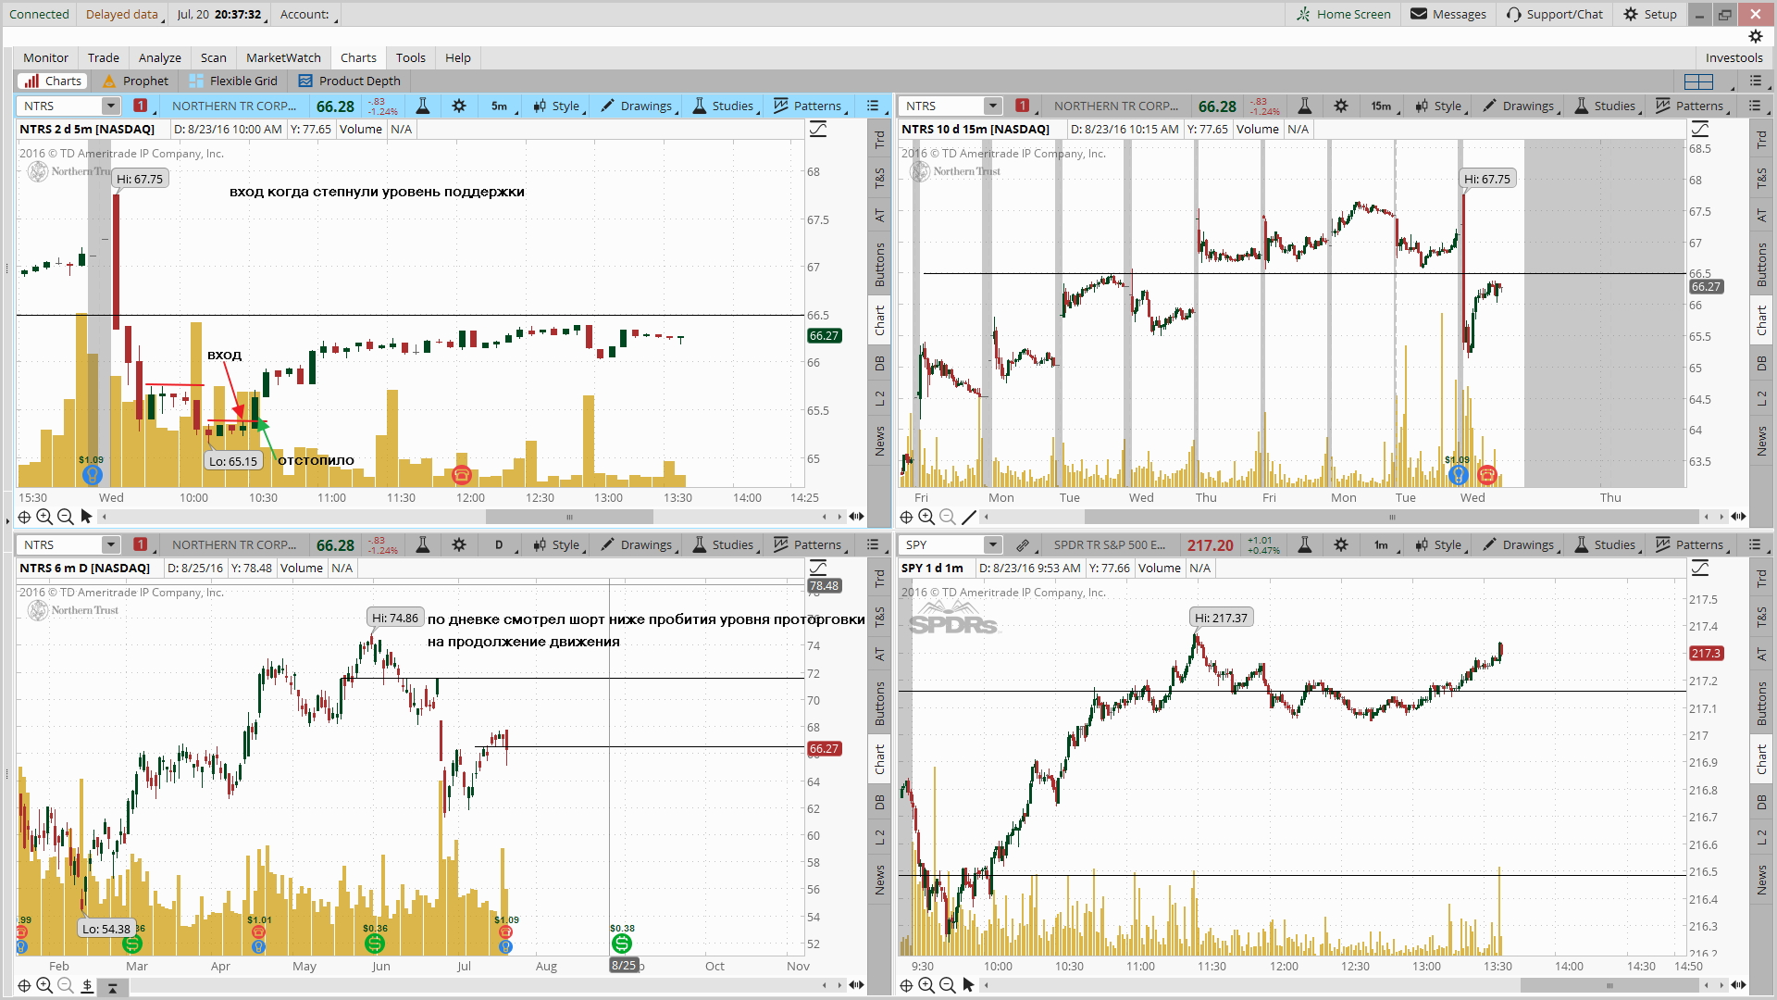Click the dollar-sign icon below daily chart
This screenshot has width=1777, height=1000.
pyautogui.click(x=87, y=985)
